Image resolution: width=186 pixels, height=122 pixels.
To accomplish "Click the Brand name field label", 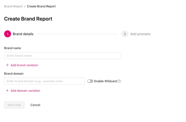I will [12, 48].
